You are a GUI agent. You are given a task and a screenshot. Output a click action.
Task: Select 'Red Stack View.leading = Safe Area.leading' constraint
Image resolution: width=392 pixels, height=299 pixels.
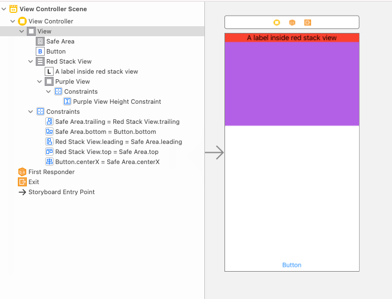pos(102,142)
